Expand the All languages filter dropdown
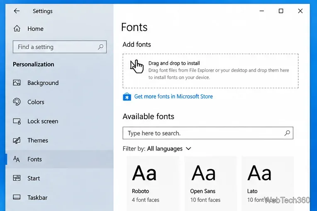317x211 pixels. pyautogui.click(x=169, y=149)
